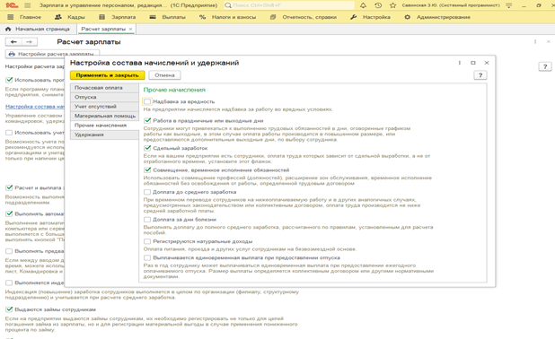Image resolution: width=555 pixels, height=339 pixels.
Task: Uncheck Работа в праздничные или выходные дни
Action: tap(147, 120)
